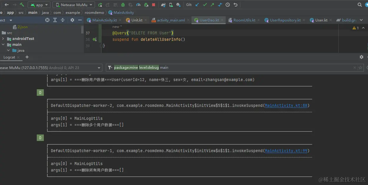Viewport: 368px width, 185px height.
Task: Click the green Debug bug icon
Action: click(x=123, y=5)
